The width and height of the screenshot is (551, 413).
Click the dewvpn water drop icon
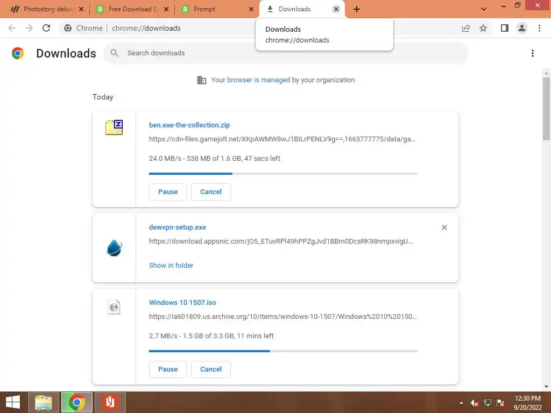(114, 247)
